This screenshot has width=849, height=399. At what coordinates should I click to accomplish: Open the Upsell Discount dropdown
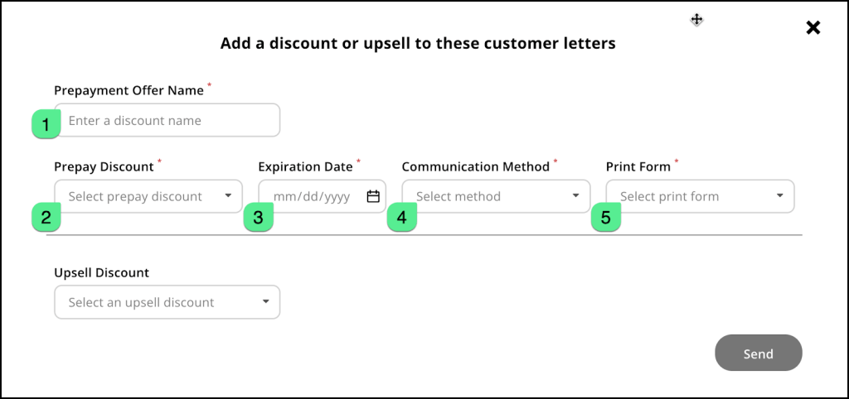158,303
